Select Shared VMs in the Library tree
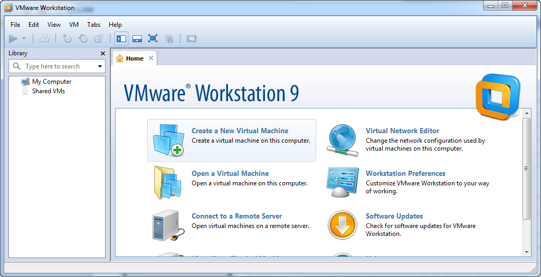 pyautogui.click(x=49, y=91)
